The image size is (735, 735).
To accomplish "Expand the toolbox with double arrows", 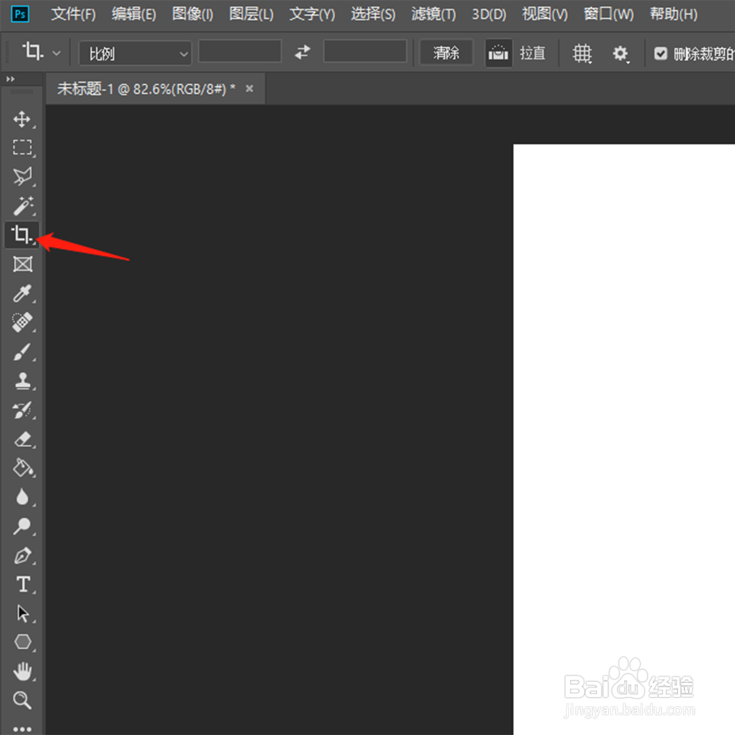I will [10, 79].
